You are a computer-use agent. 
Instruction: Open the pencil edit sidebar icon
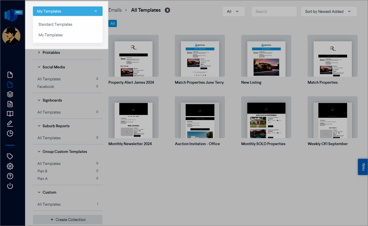[10, 124]
